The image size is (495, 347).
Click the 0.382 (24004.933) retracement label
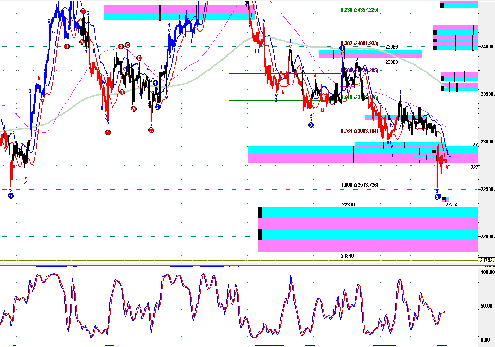click(x=359, y=43)
